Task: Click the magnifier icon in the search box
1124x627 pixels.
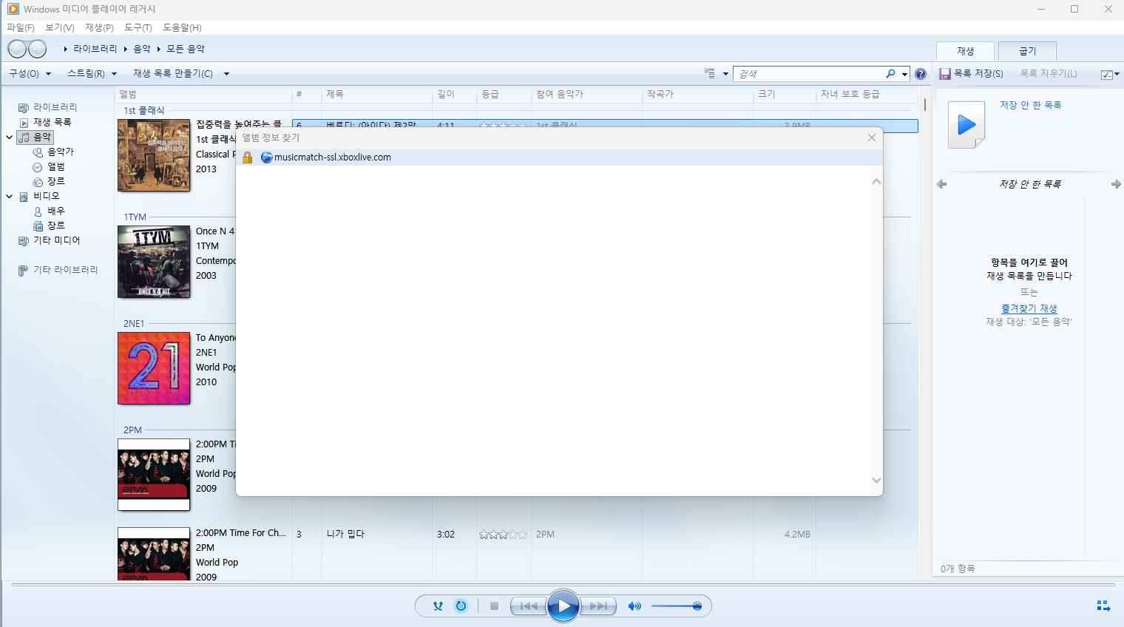Action: click(x=890, y=74)
